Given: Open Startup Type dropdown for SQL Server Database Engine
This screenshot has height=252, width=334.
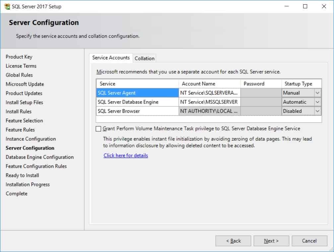Looking at the screenshot, I should 317,102.
